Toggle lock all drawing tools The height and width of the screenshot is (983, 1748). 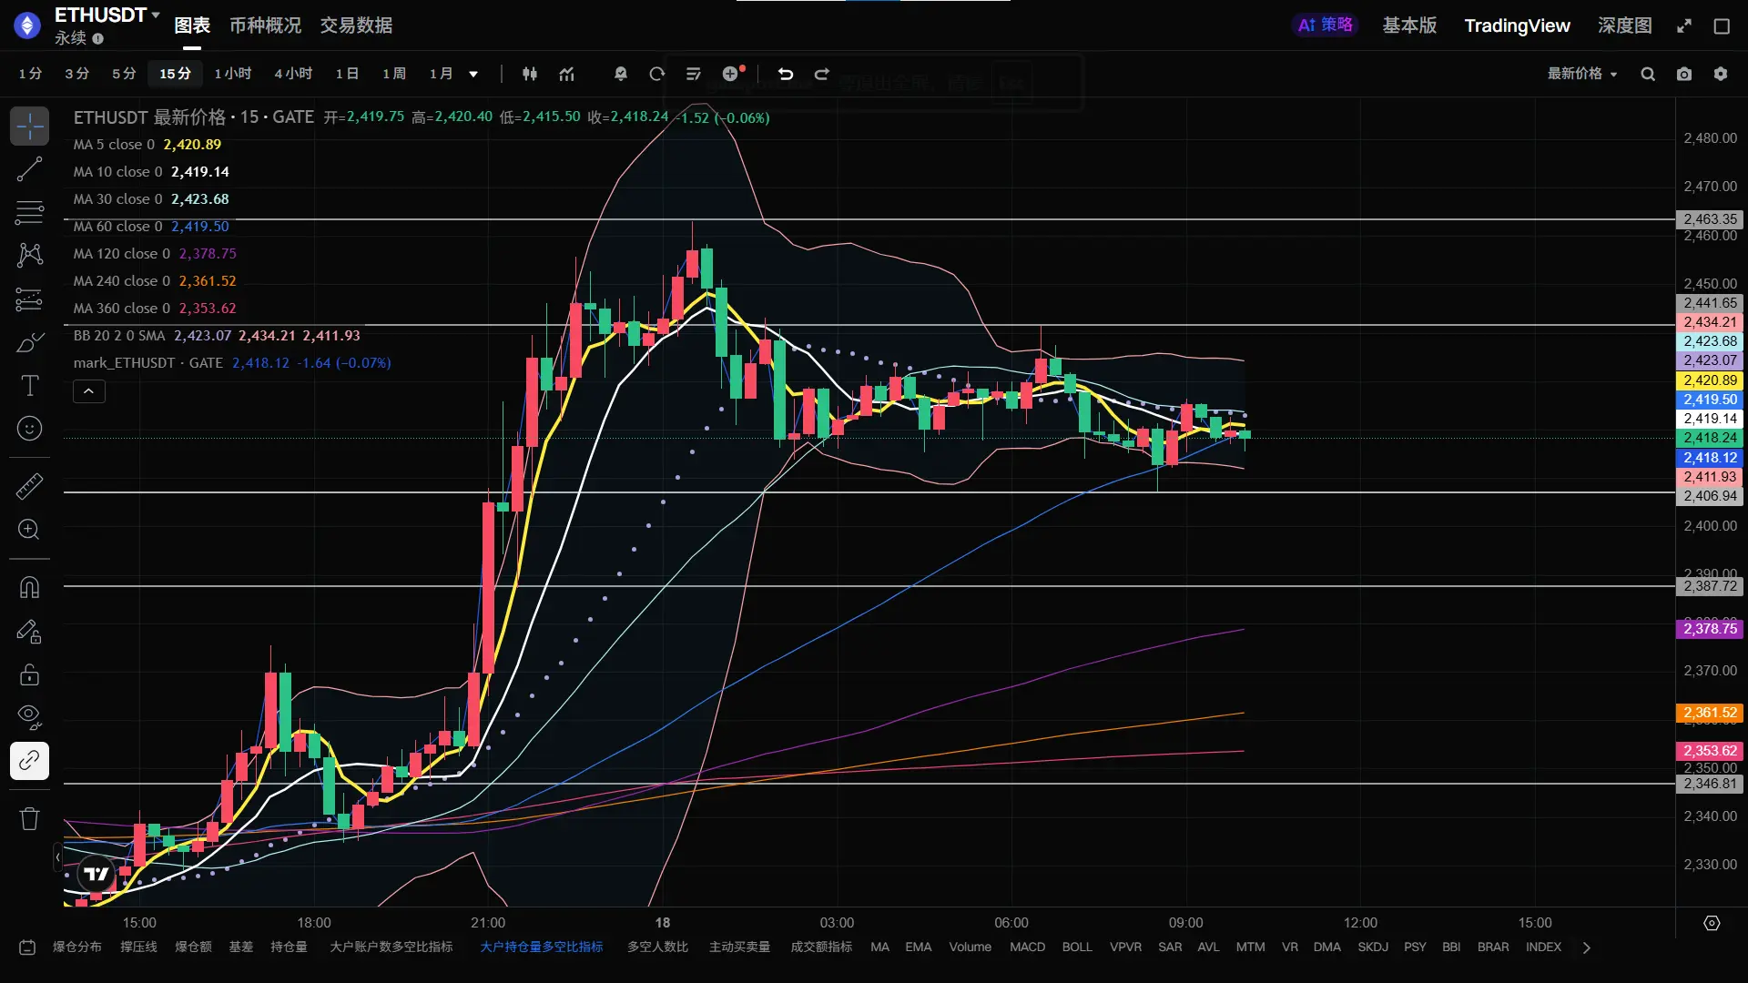(x=29, y=674)
